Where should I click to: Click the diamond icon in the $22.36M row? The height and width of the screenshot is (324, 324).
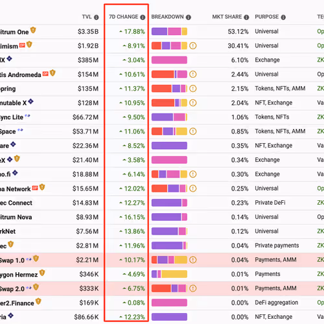(13, 144)
